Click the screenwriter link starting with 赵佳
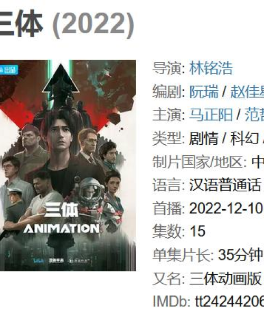264x317 pixels. click(x=247, y=91)
